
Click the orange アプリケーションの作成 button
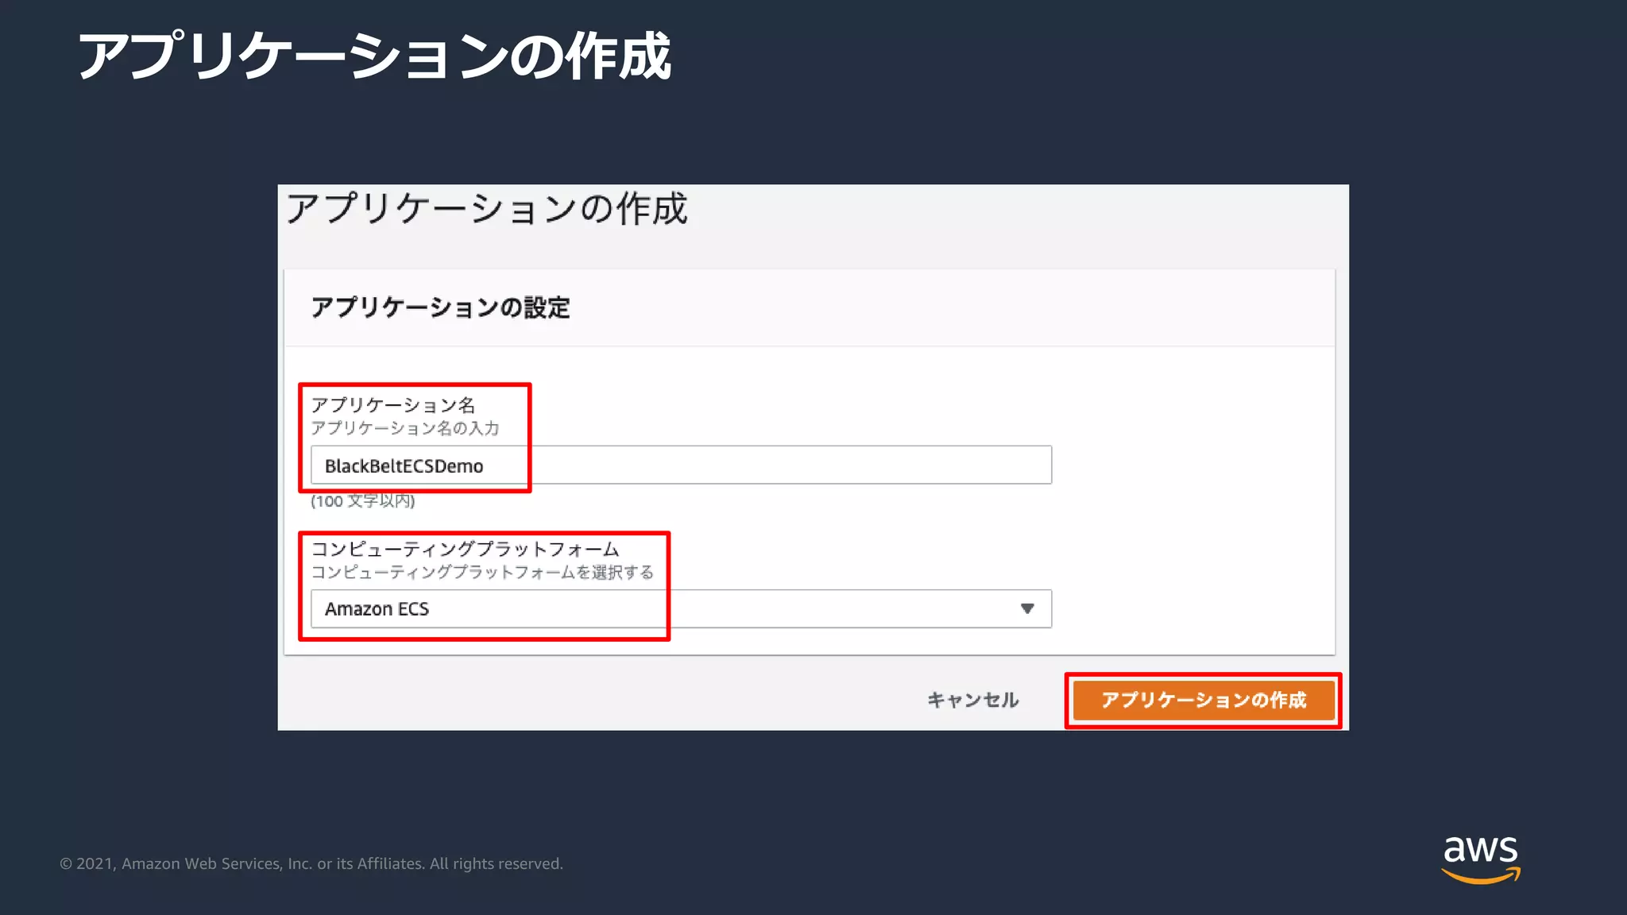tap(1204, 700)
